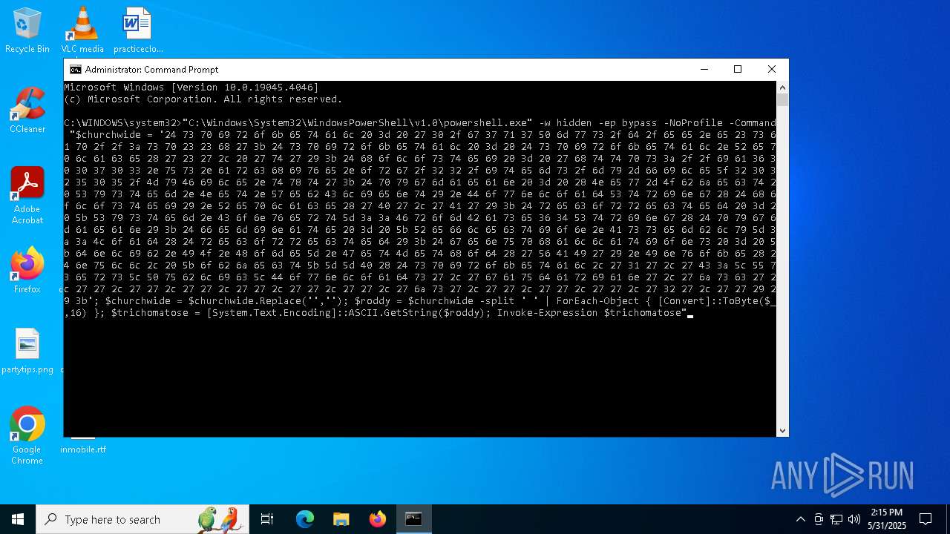This screenshot has height=534, width=950.
Task: Click the console vertical scrollbar thumb
Action: click(782, 100)
